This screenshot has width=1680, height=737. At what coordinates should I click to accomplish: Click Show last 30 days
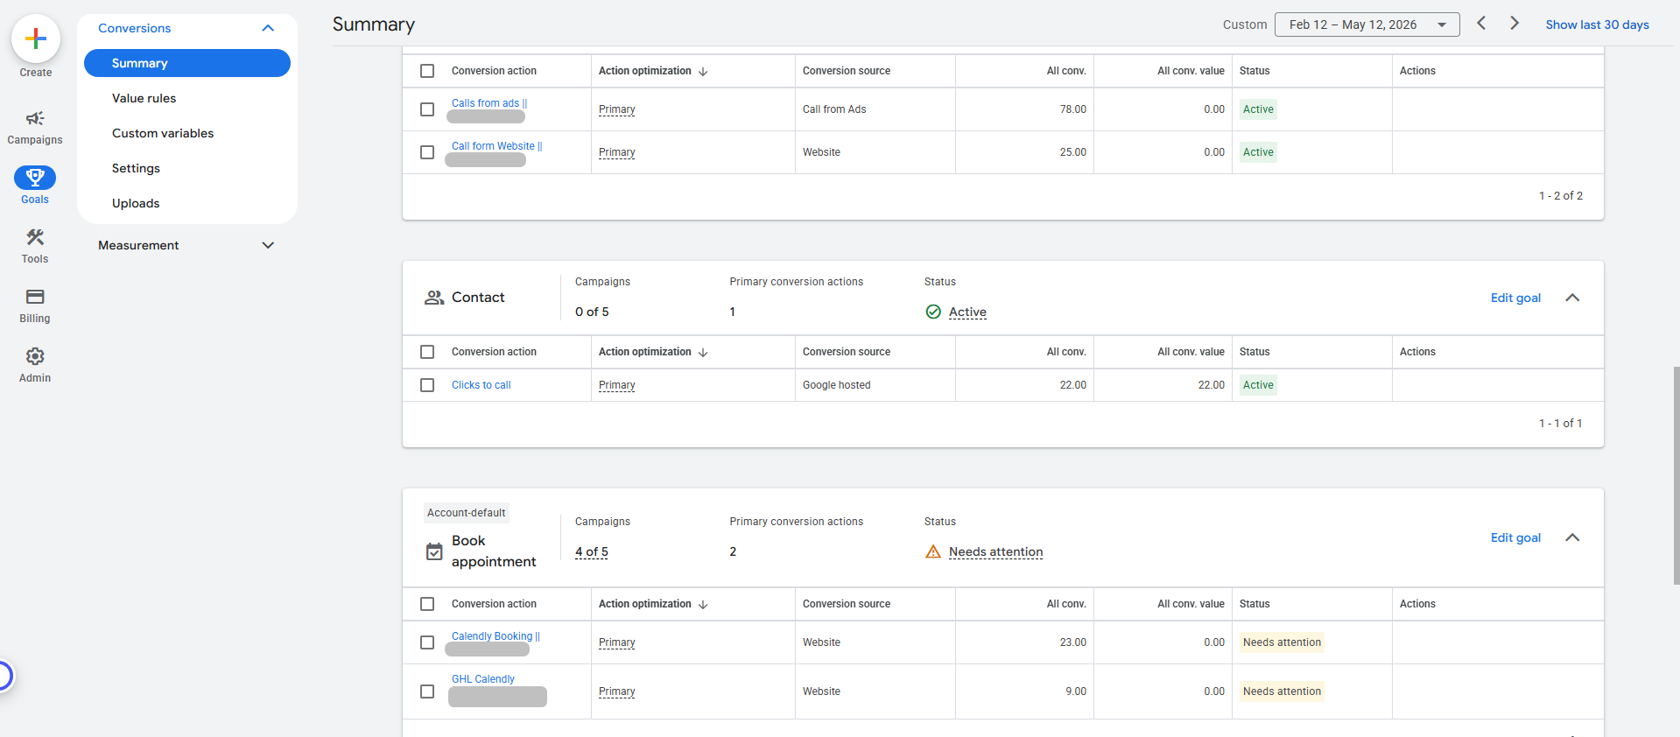click(1597, 25)
